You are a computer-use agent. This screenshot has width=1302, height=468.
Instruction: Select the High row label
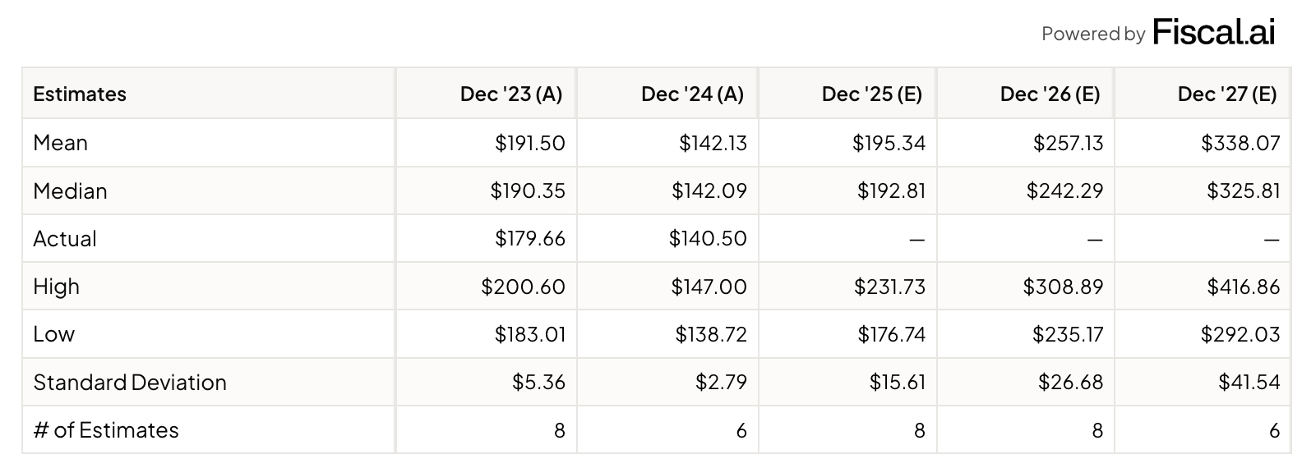(56, 287)
